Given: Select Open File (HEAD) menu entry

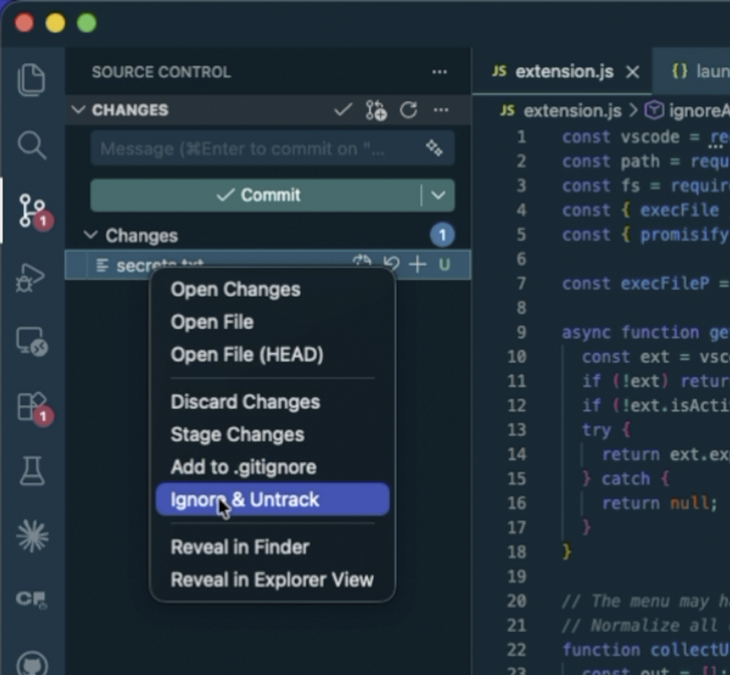Looking at the screenshot, I should pos(247,354).
